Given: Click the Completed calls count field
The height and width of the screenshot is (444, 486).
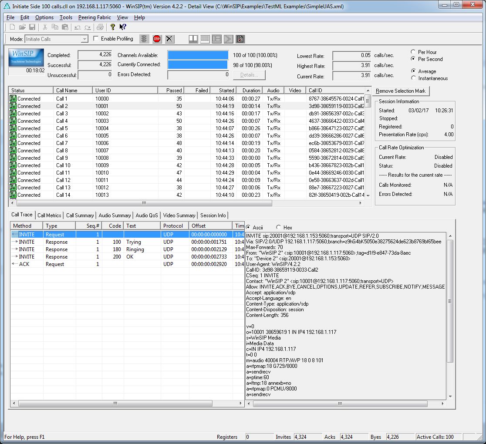Looking at the screenshot, I should [95, 55].
